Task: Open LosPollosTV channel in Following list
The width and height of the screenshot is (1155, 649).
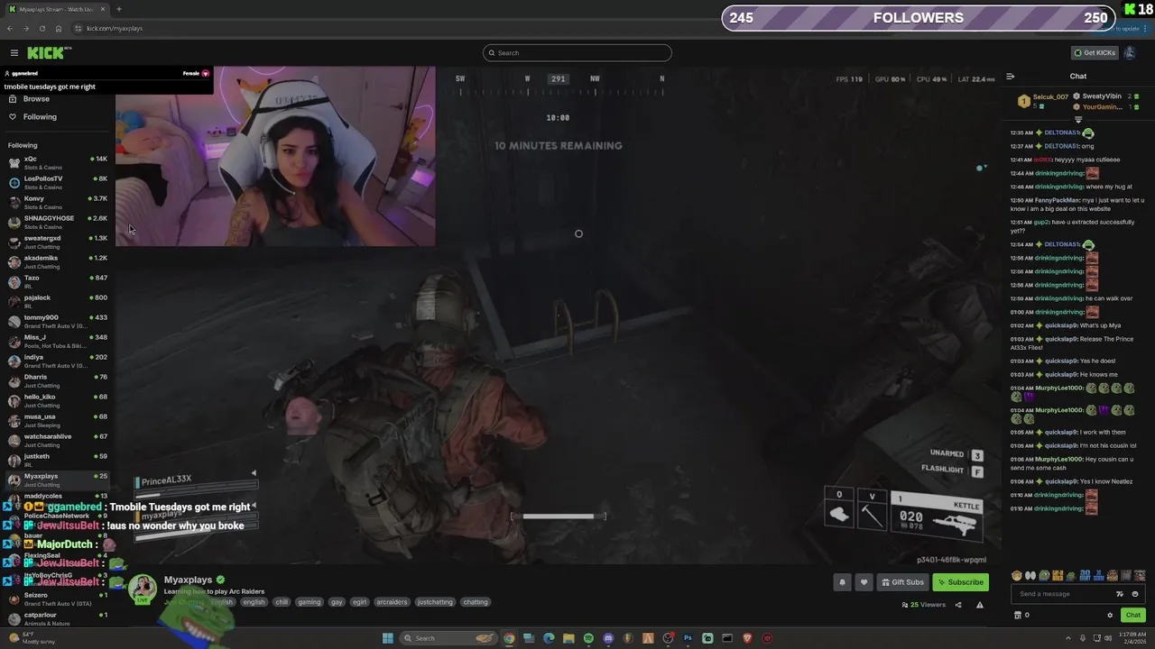Action: (x=58, y=183)
